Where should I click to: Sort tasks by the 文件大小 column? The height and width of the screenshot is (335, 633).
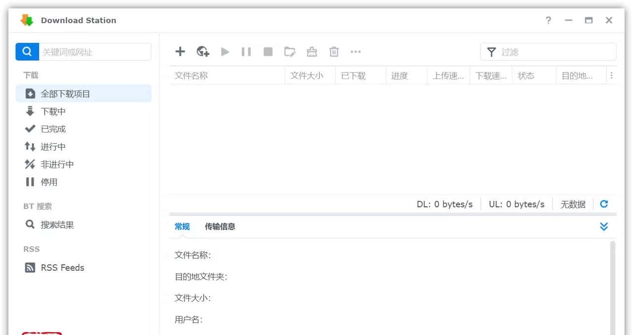point(307,75)
